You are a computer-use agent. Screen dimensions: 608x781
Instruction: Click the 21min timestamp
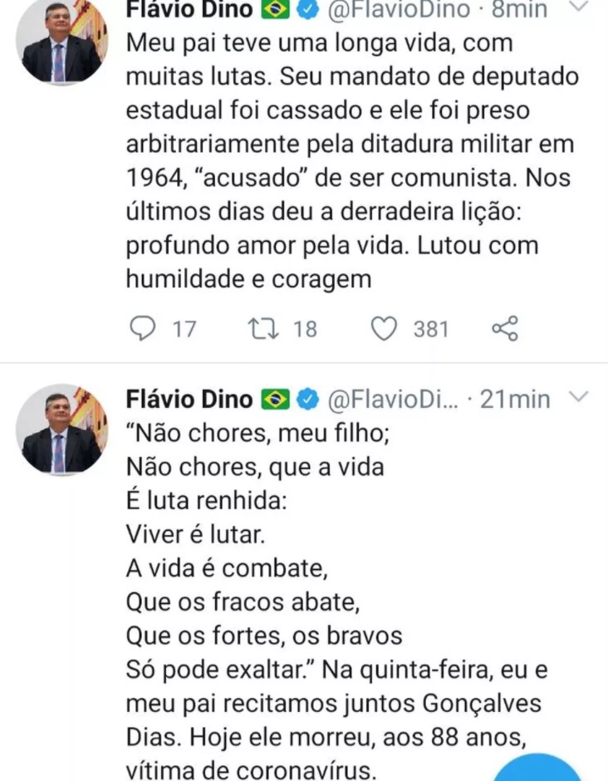point(515,400)
